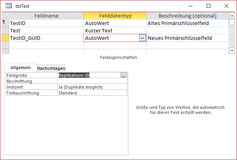Viewport: 237px width, 160px height.
Task: Click the Beschriftung property input field
Action: [x=92, y=81]
